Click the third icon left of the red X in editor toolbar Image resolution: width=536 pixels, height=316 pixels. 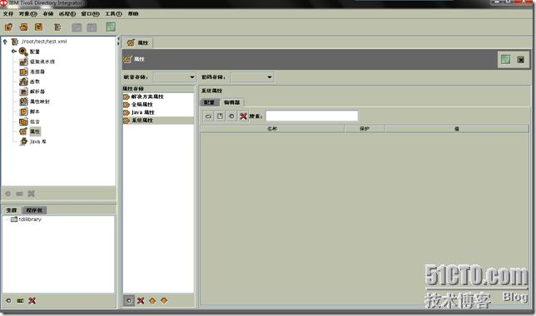tap(231, 116)
